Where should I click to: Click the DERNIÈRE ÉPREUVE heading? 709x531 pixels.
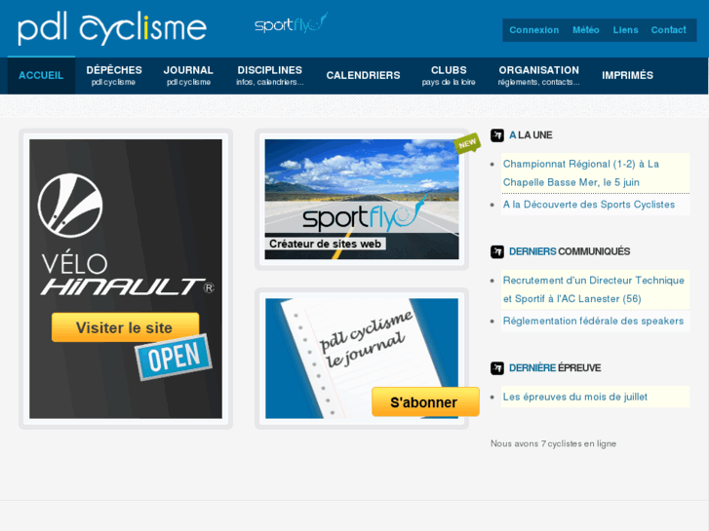555,368
